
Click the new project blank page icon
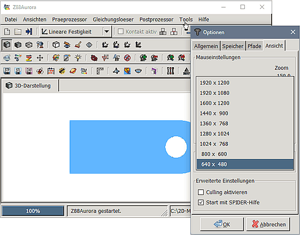click(x=8, y=32)
